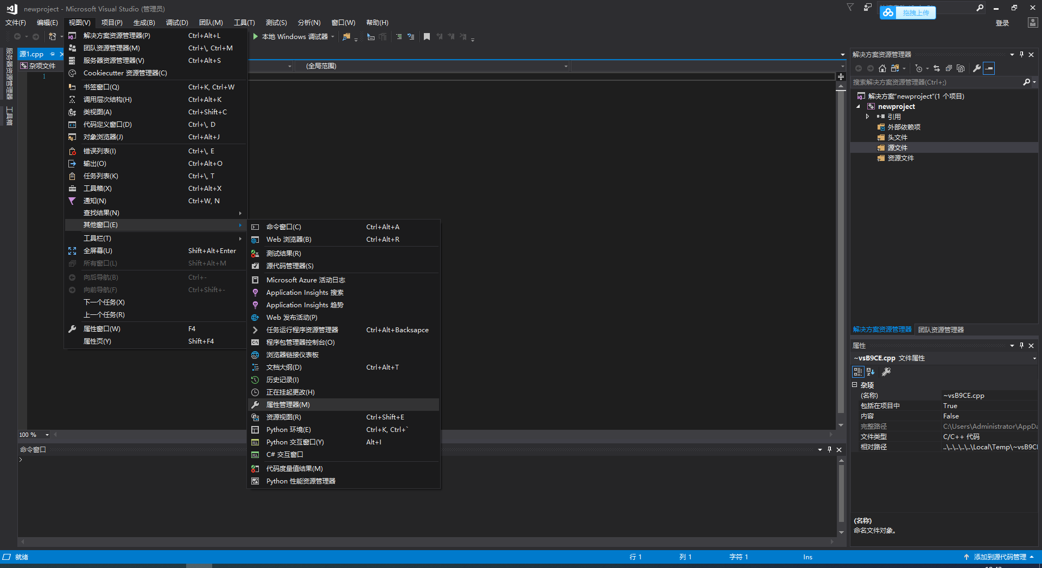The height and width of the screenshot is (568, 1042).
Task: Click the 拖拽上传 cloud upload button
Action: click(907, 12)
